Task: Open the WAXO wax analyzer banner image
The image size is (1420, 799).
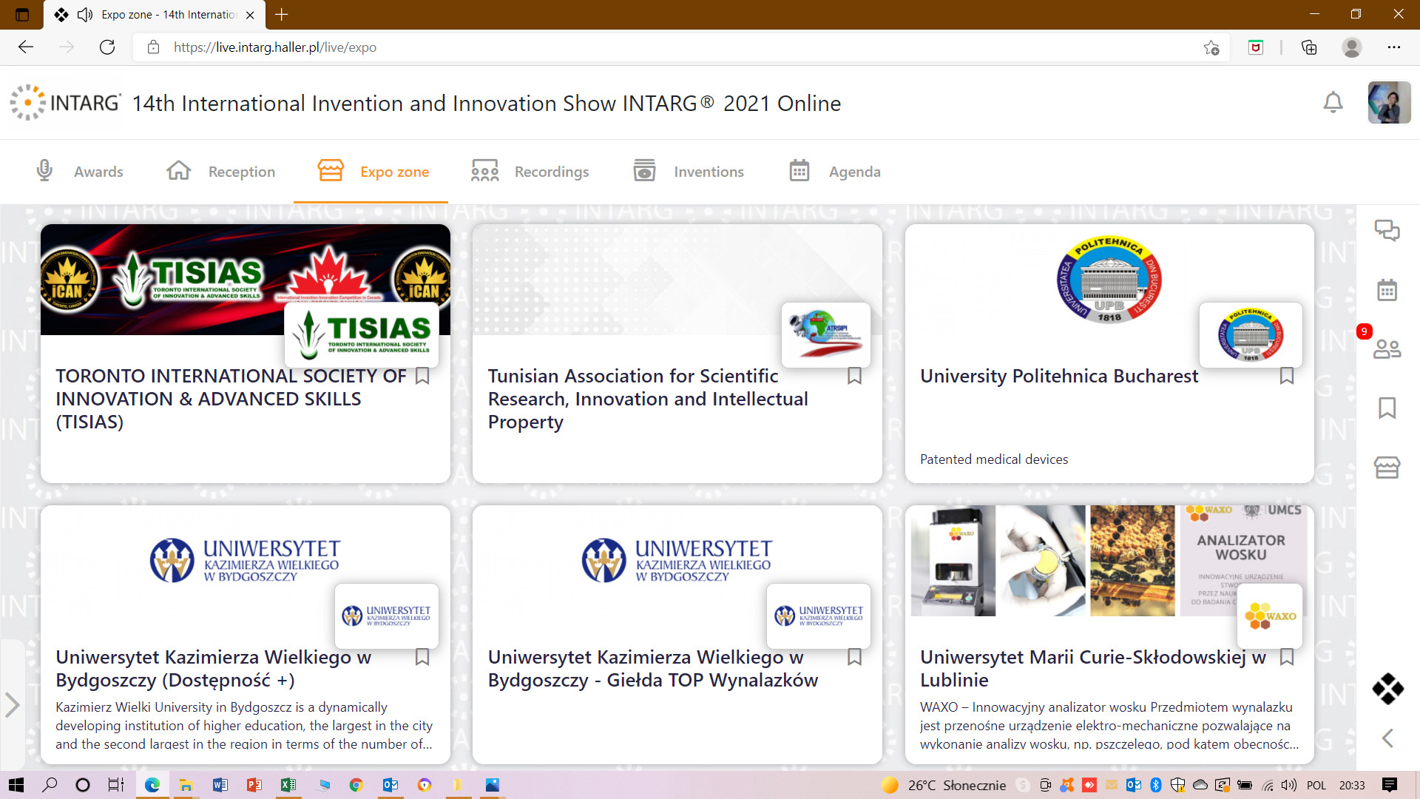Action: click(x=1109, y=561)
